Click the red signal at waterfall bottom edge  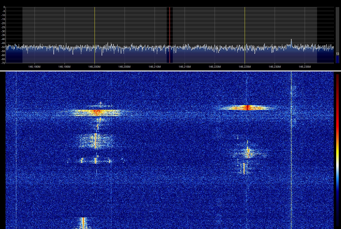pos(83,223)
